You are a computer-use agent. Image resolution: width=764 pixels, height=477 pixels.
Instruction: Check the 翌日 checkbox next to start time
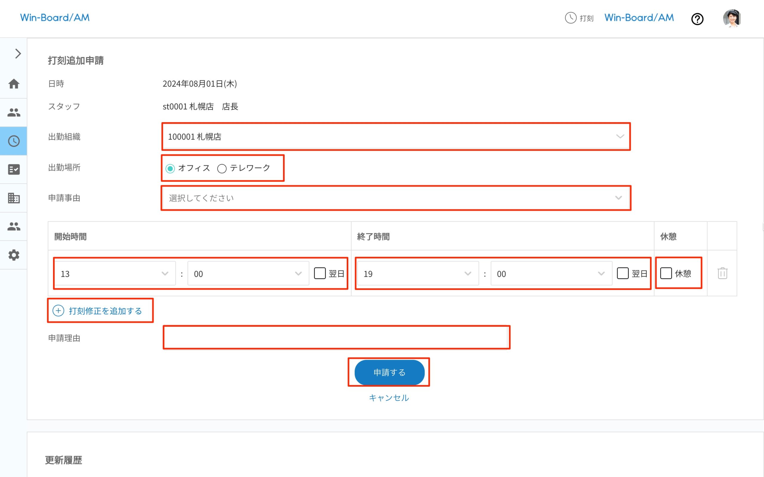(x=320, y=273)
